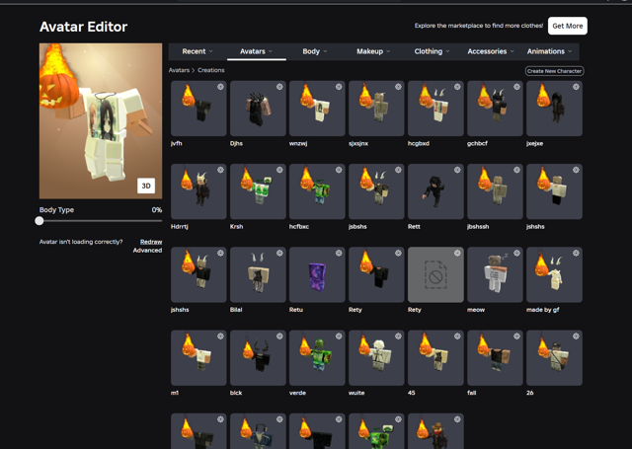Open settings gear on Djhs avatar
The height and width of the screenshot is (449, 632).
click(279, 87)
